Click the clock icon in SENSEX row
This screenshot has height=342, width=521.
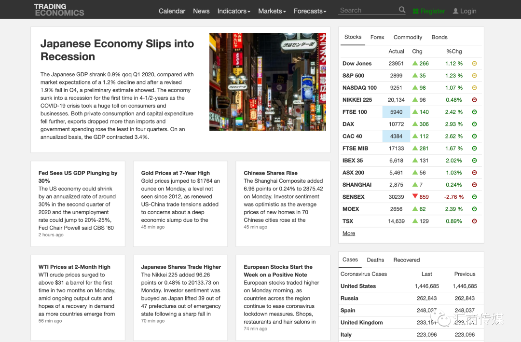click(x=475, y=197)
